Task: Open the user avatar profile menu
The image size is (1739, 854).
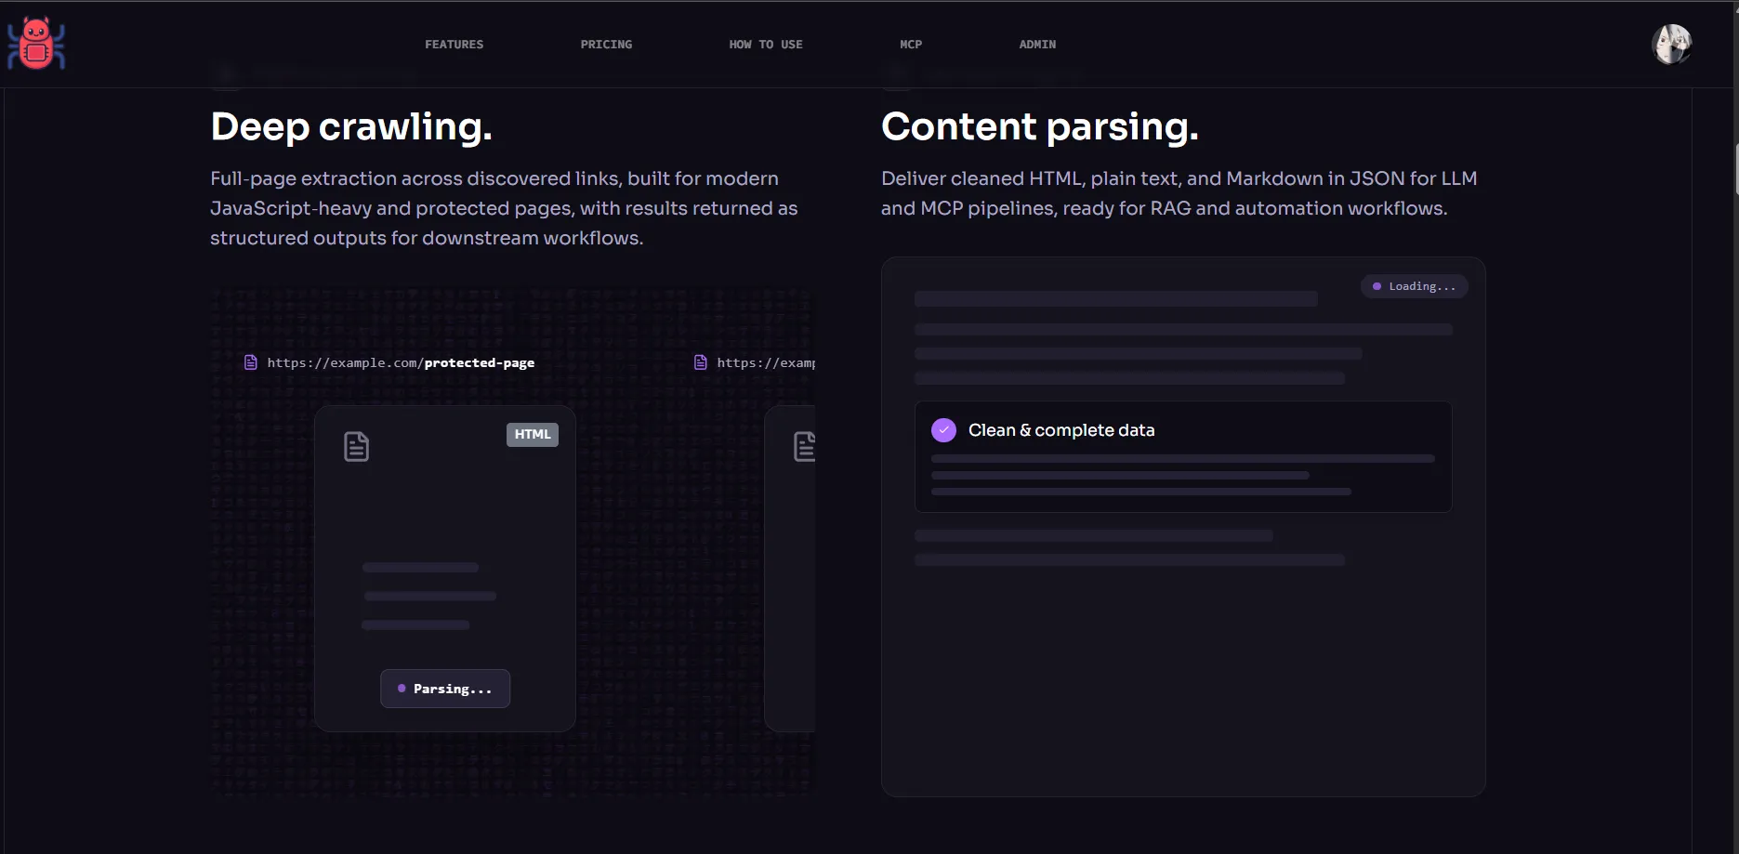Action: [x=1670, y=44]
